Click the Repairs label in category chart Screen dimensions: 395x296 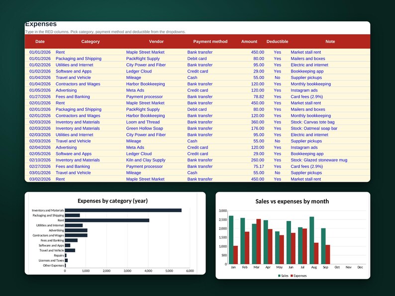coord(59,255)
